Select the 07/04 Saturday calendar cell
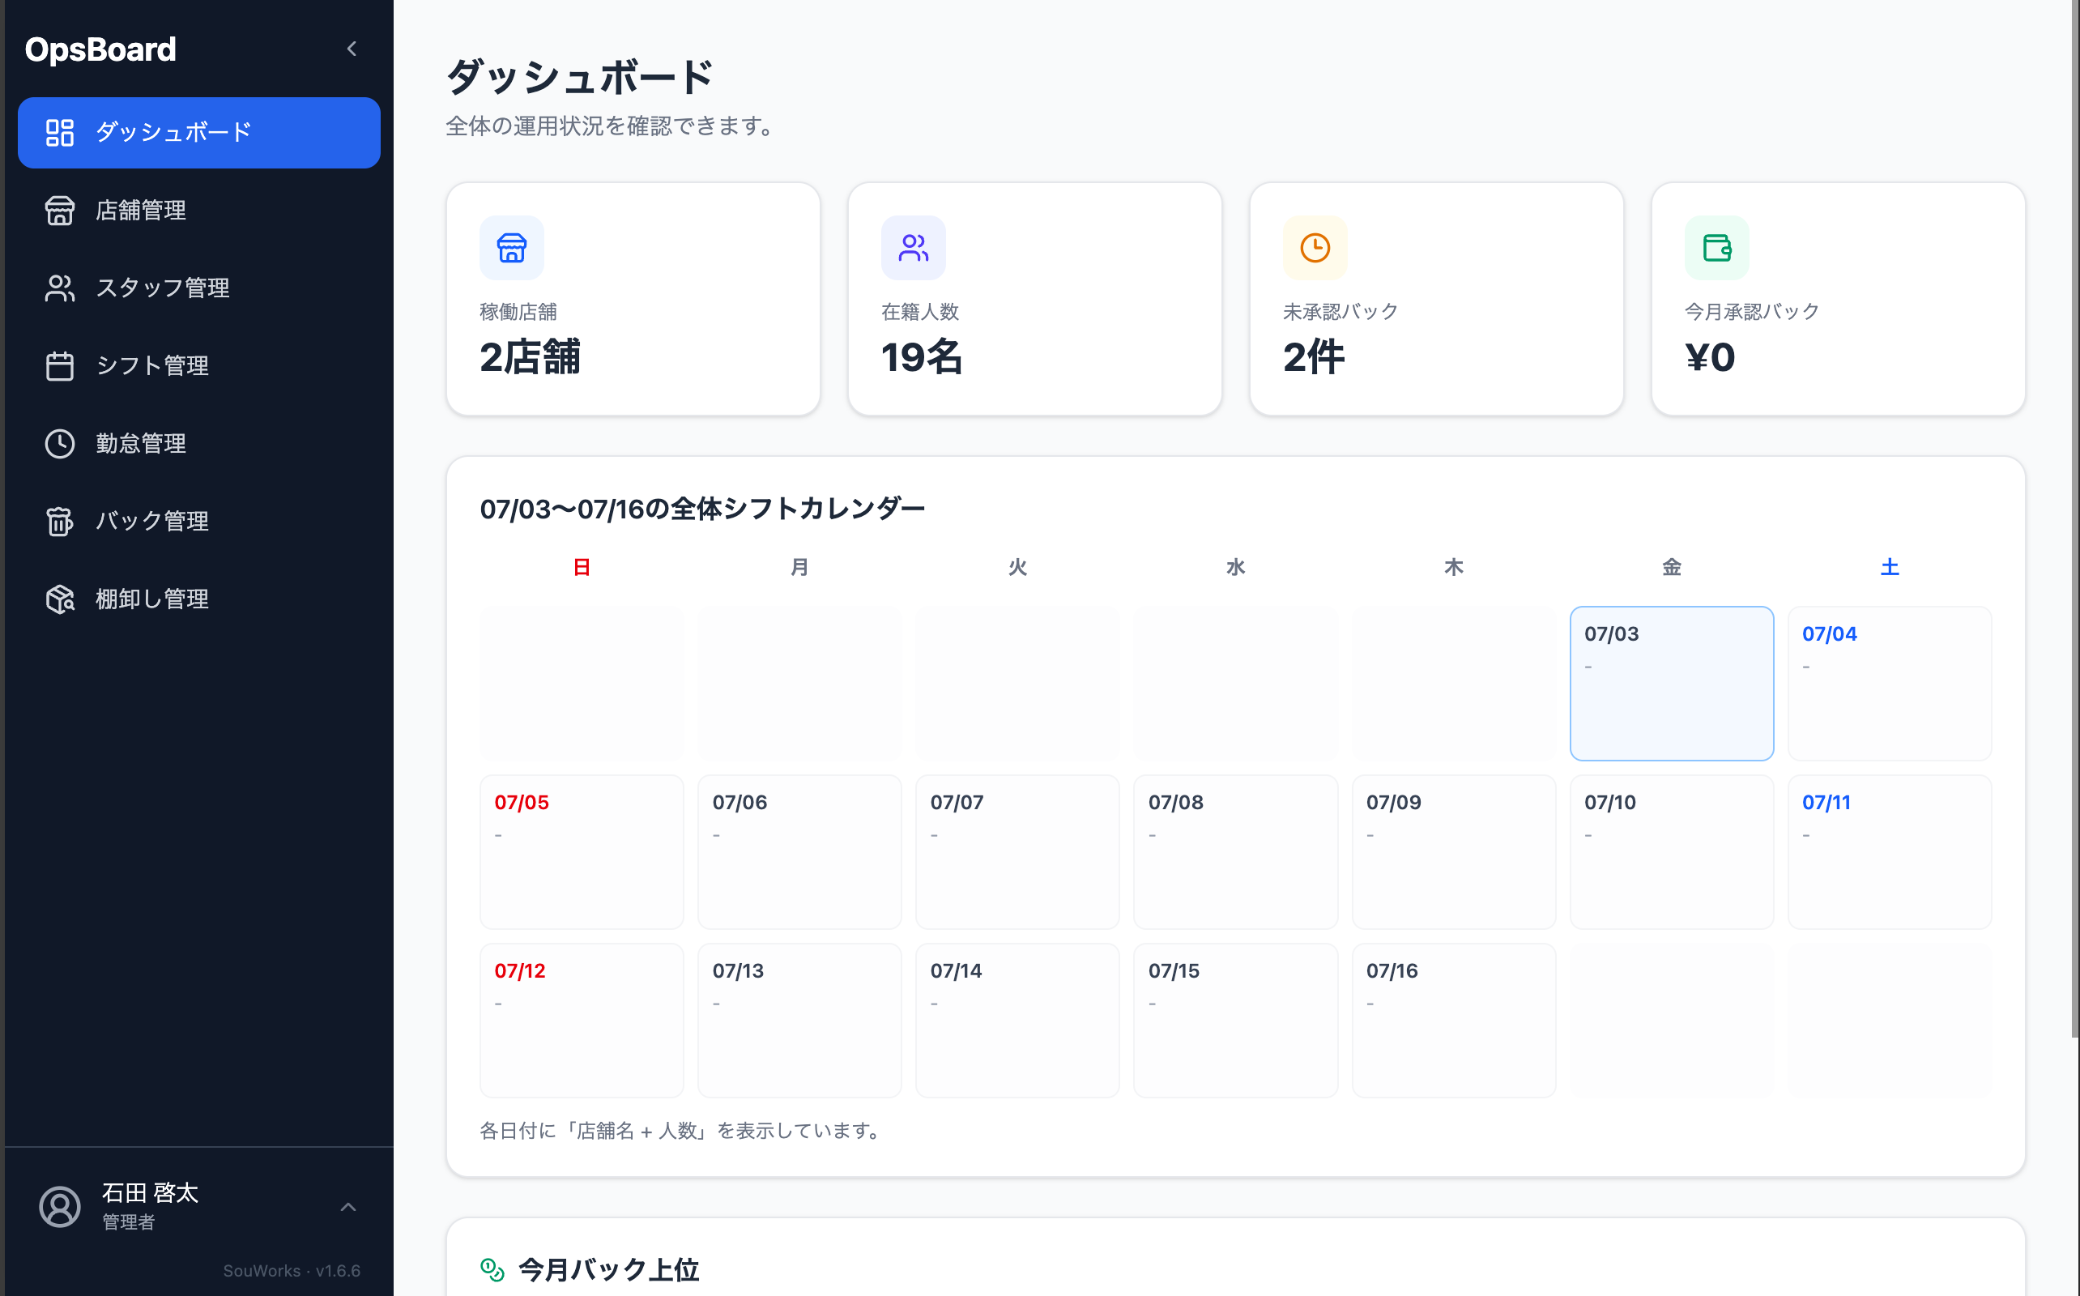The width and height of the screenshot is (2080, 1296). point(1889,684)
